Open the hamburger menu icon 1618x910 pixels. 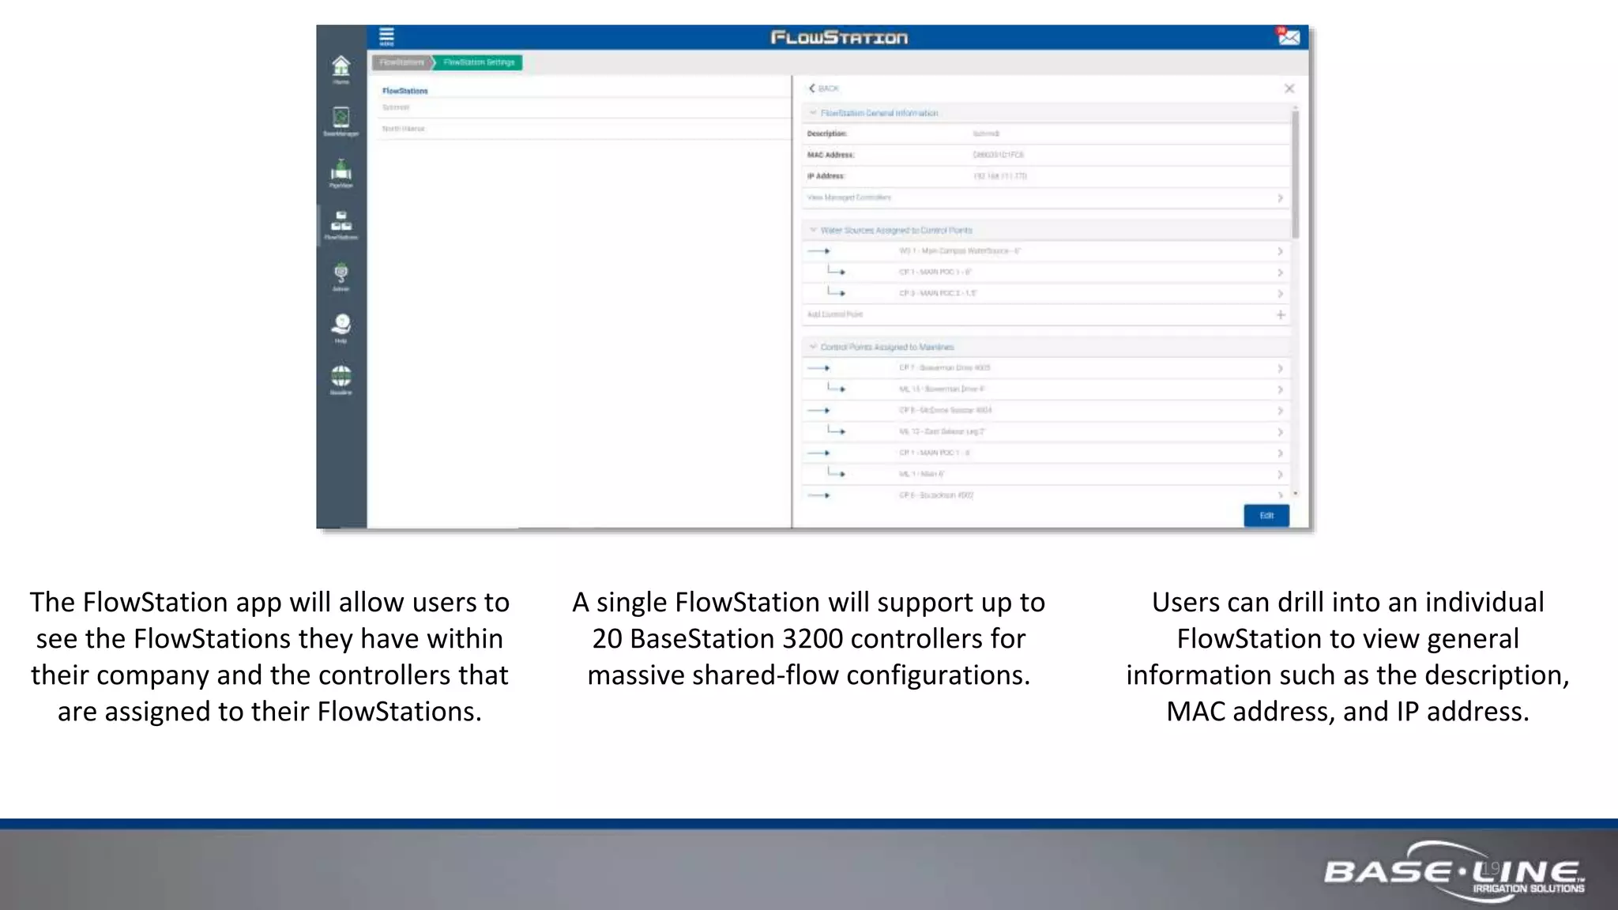click(x=386, y=36)
